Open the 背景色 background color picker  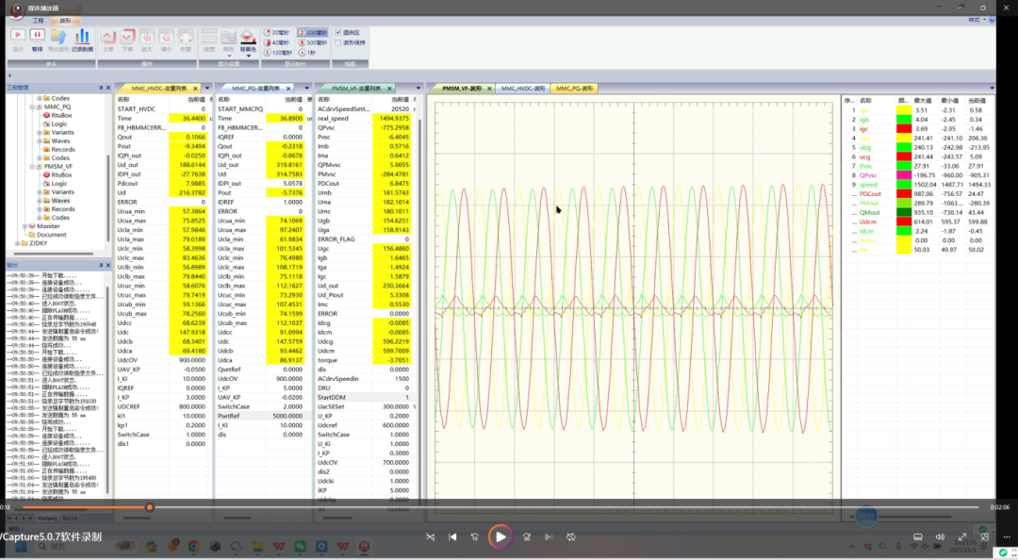(248, 38)
